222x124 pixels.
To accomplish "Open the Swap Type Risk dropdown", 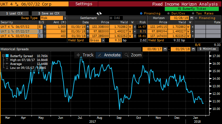I will (x=65, y=18).
